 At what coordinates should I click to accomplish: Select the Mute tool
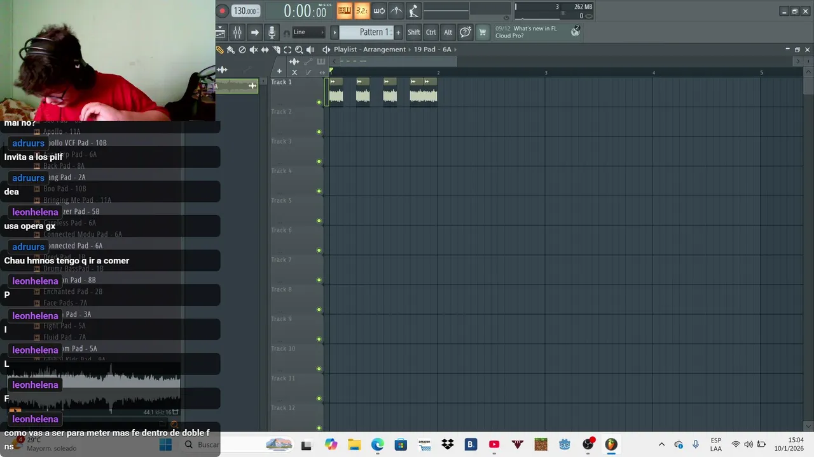point(254,50)
